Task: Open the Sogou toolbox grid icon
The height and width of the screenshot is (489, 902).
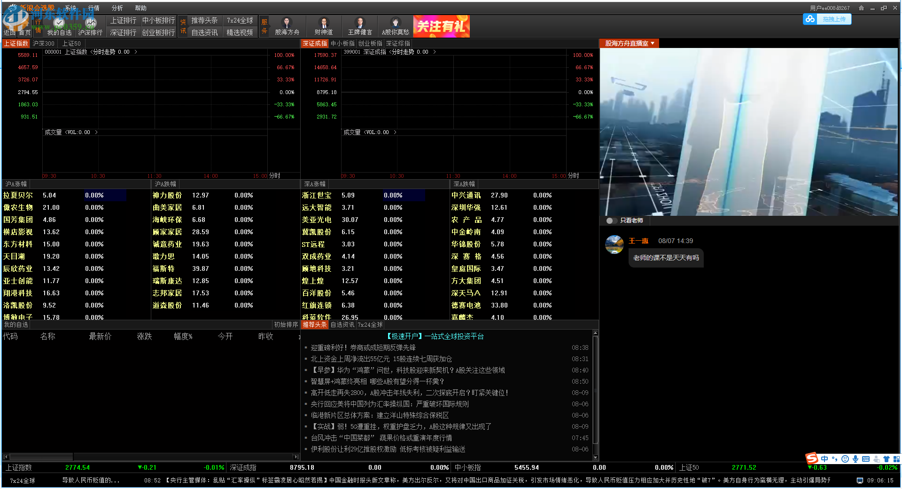Action: [x=896, y=459]
